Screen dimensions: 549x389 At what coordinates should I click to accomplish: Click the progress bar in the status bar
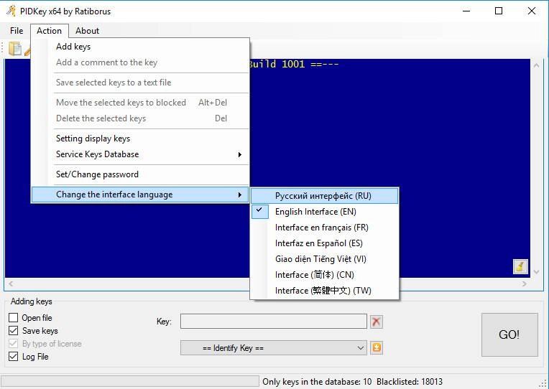point(129,381)
